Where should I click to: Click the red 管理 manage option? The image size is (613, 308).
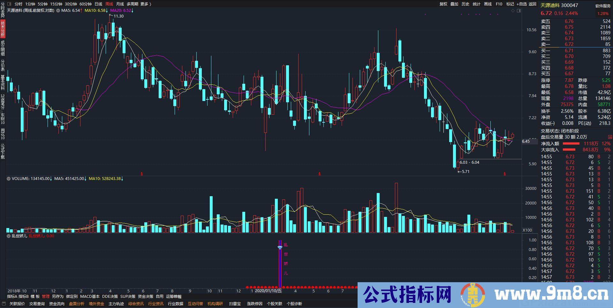coord(46,297)
